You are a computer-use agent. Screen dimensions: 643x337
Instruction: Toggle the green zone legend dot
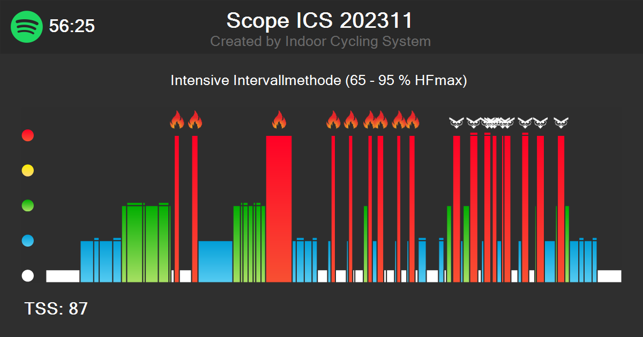[x=27, y=205]
